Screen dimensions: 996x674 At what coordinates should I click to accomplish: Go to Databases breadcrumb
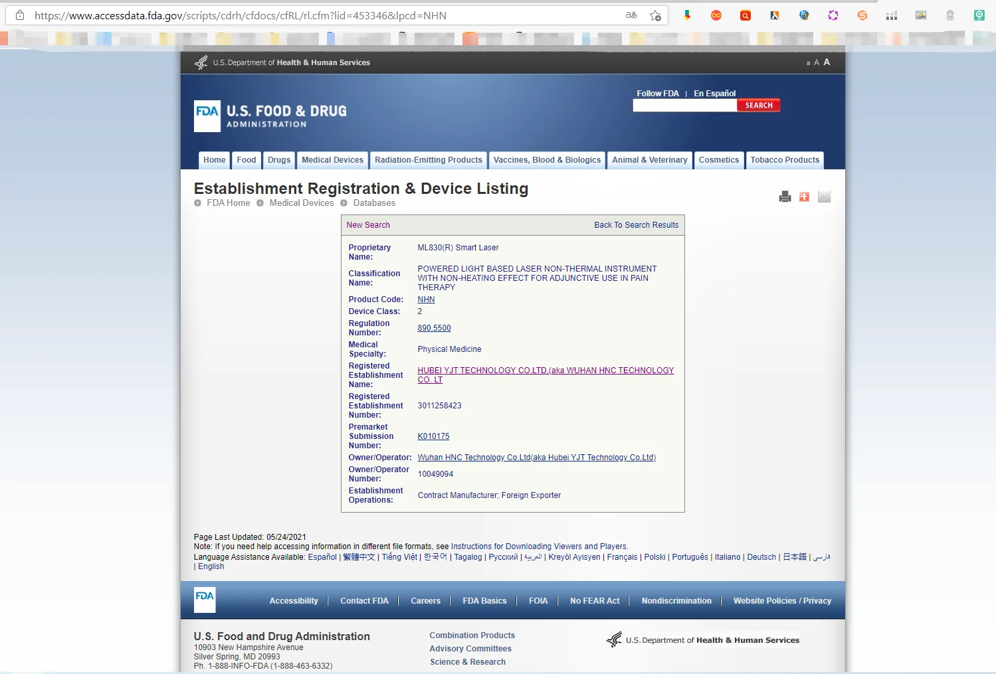pyautogui.click(x=374, y=203)
